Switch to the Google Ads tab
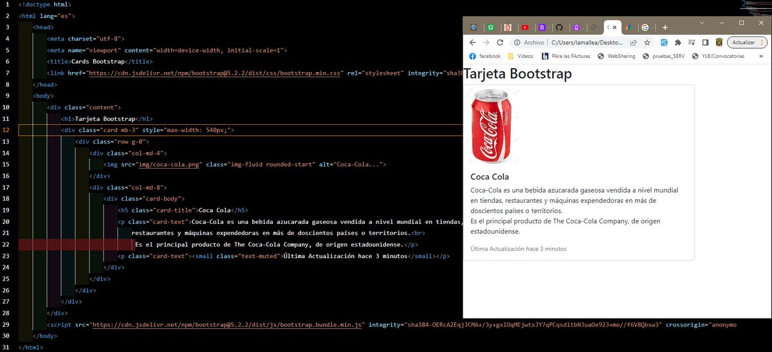 coord(628,28)
